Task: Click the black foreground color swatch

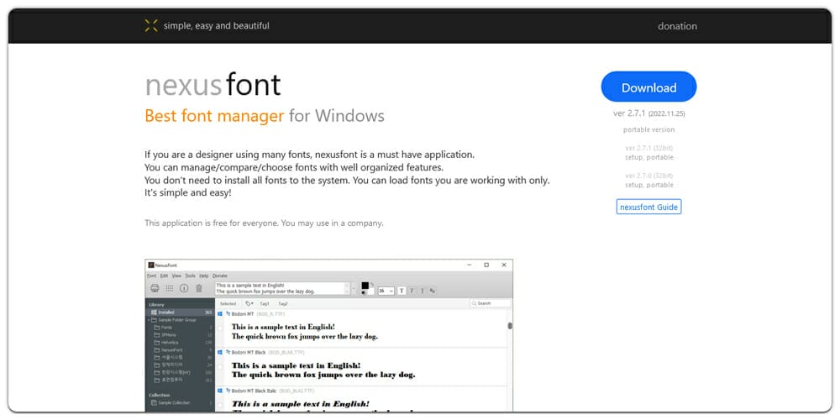Action: coord(365,286)
